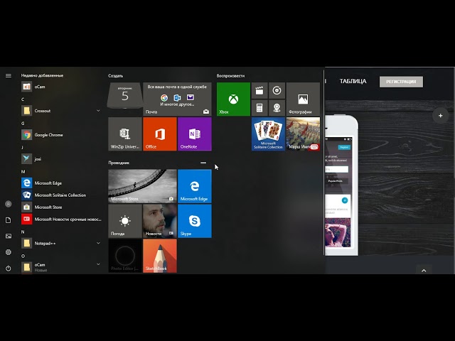455x341 pixels.
Task: Open Microsoft Новости app list entry
Action: (61, 220)
